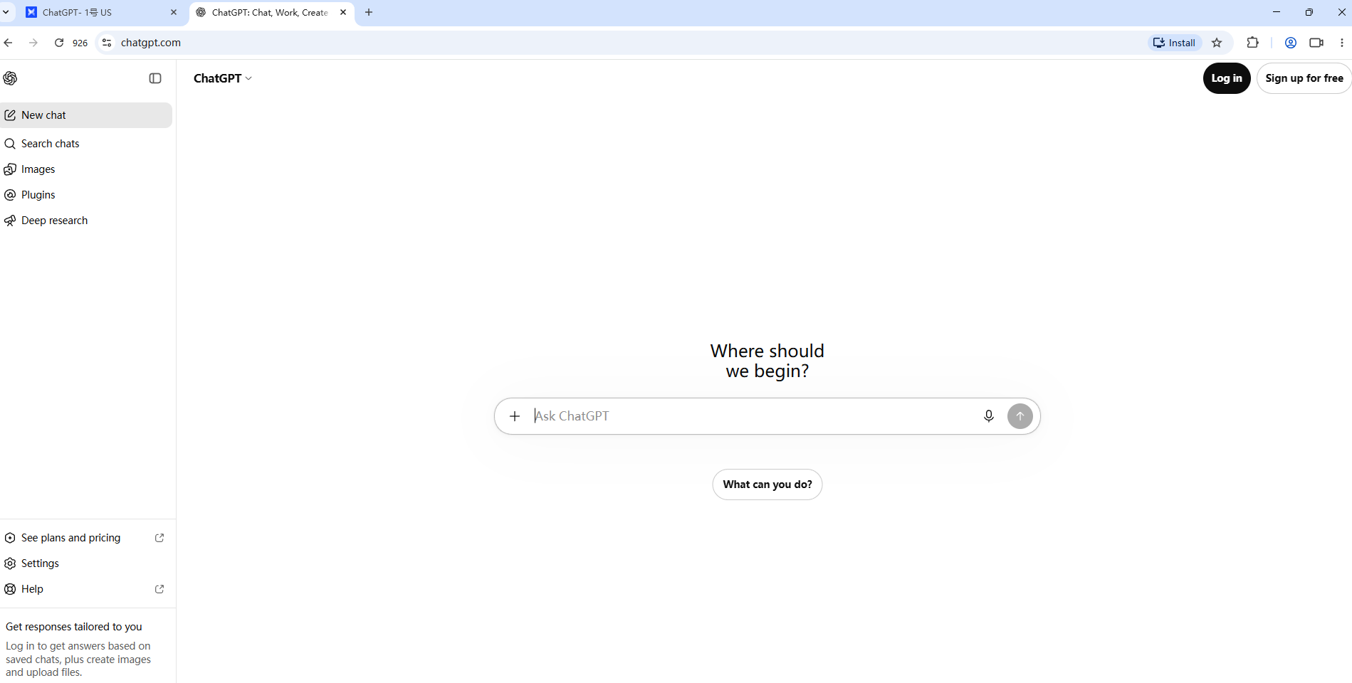
Task: Open the Help link
Action: click(x=86, y=589)
